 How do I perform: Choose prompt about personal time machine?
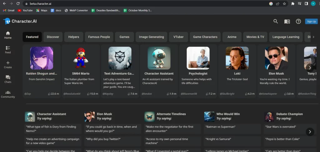point(172,141)
